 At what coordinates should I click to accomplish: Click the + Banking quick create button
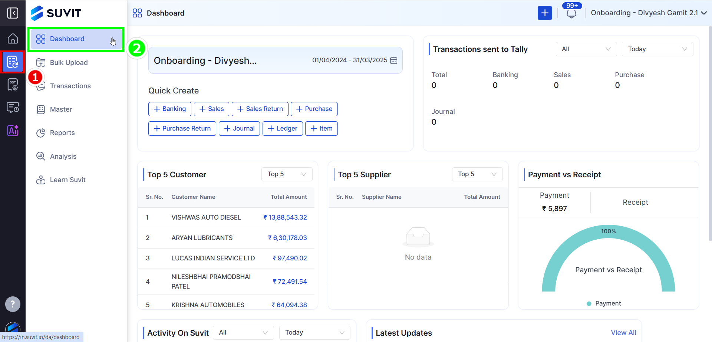click(x=170, y=109)
